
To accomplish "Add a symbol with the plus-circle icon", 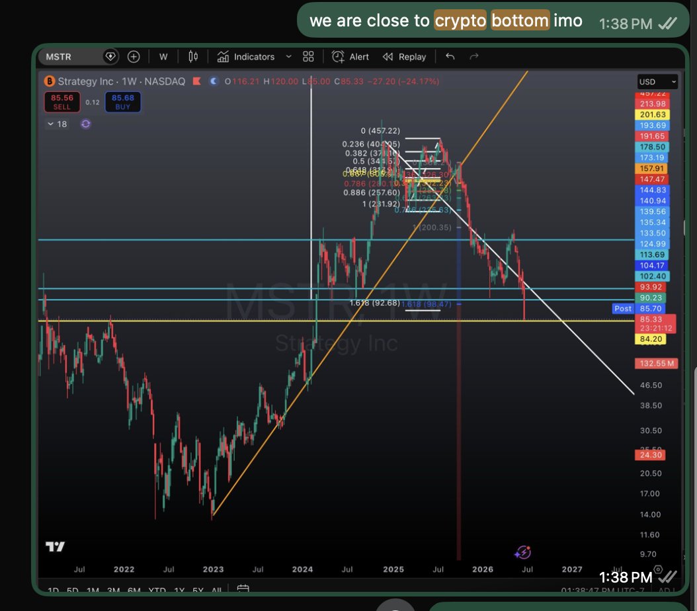I will pos(134,56).
